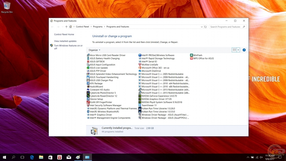Select the Intel(R) Wireless Bluetooth(R) icon
Image resolution: width=286 pixels, height=161 pixels.
click(x=88, y=112)
